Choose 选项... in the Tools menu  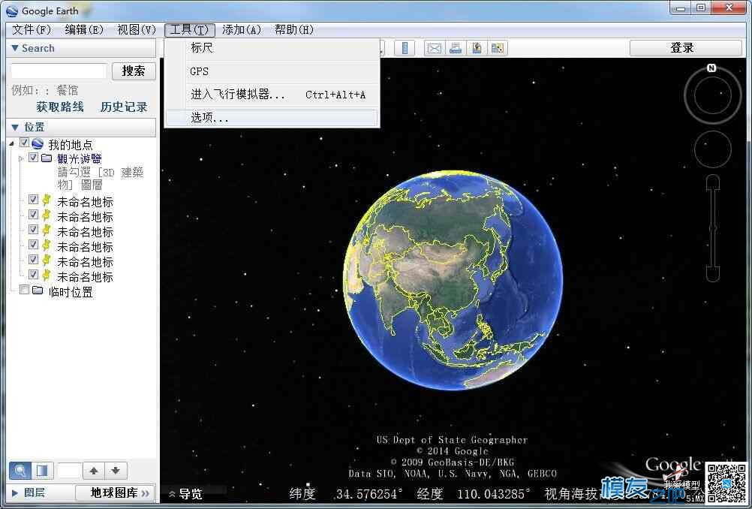pos(272,118)
